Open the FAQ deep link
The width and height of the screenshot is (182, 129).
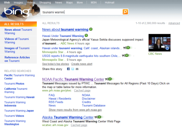tap(52, 95)
